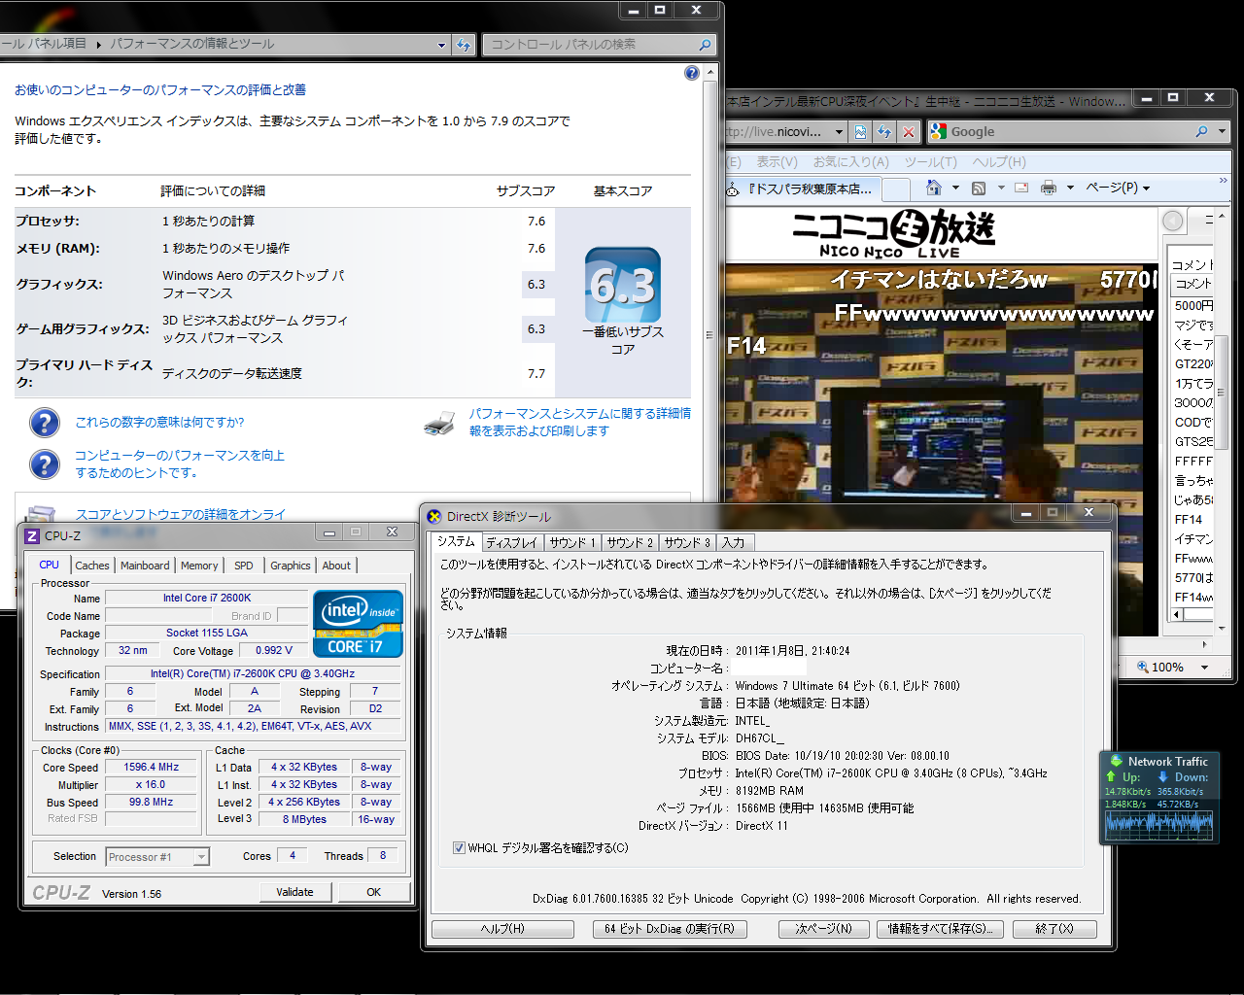Expand the ページ(P) dropdown menu
The image size is (1244, 995).
(x=1118, y=188)
